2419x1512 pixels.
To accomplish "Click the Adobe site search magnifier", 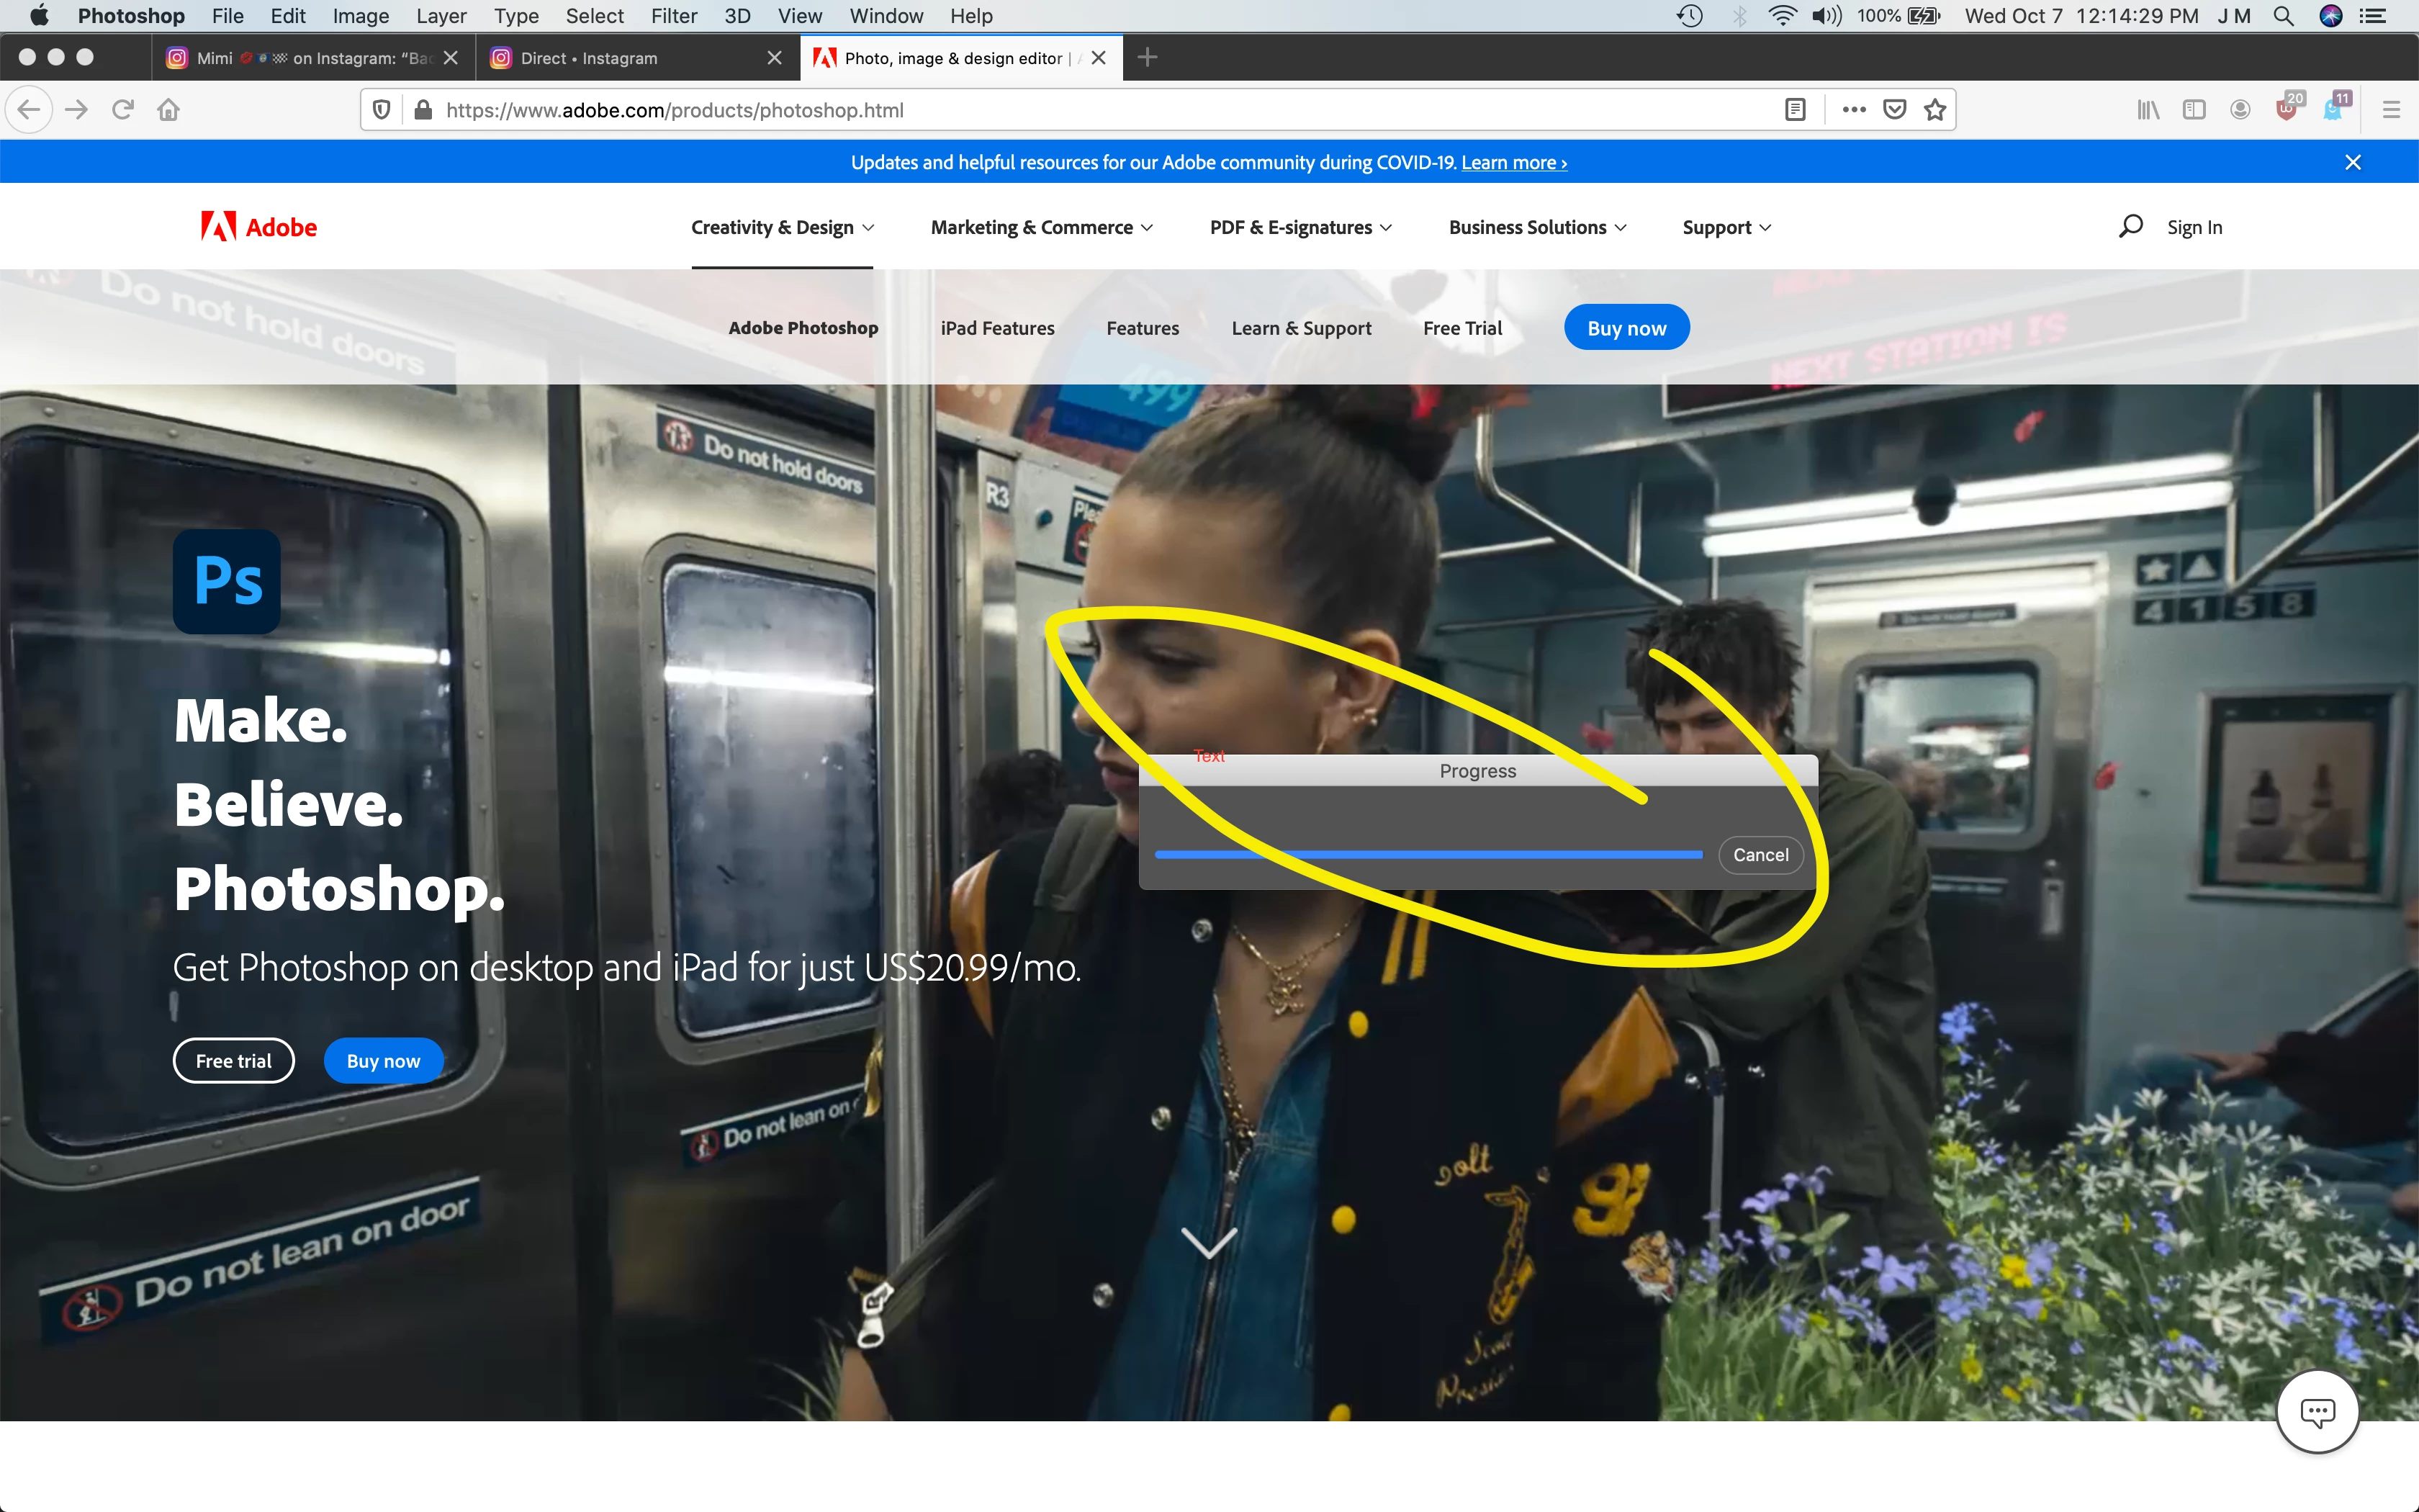I will [x=2130, y=227].
